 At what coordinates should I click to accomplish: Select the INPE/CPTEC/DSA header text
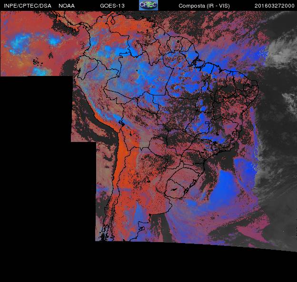click(28, 6)
